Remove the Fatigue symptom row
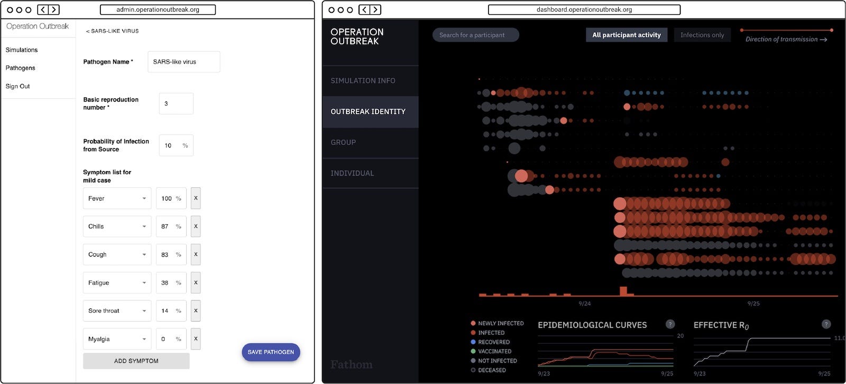 [x=196, y=282]
